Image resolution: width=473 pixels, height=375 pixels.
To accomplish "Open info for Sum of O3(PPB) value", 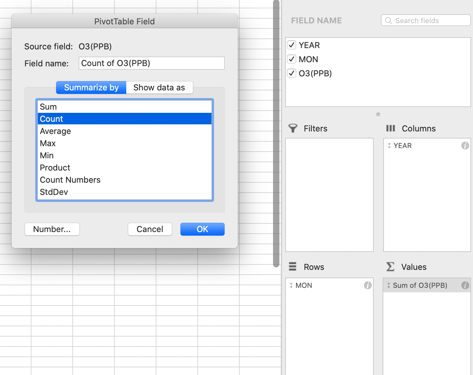I will pyautogui.click(x=465, y=285).
